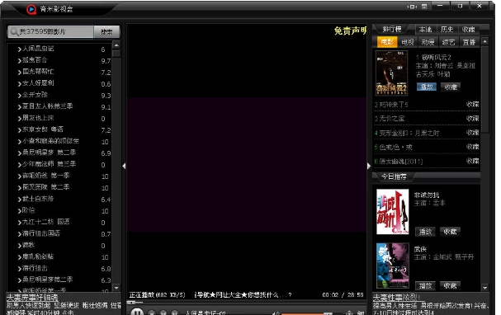
Task: Open ranking entry 无价之宝
Action: point(392,119)
